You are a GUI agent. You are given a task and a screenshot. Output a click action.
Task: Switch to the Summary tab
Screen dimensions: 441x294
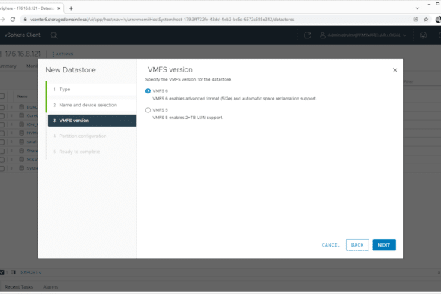[x=8, y=66]
